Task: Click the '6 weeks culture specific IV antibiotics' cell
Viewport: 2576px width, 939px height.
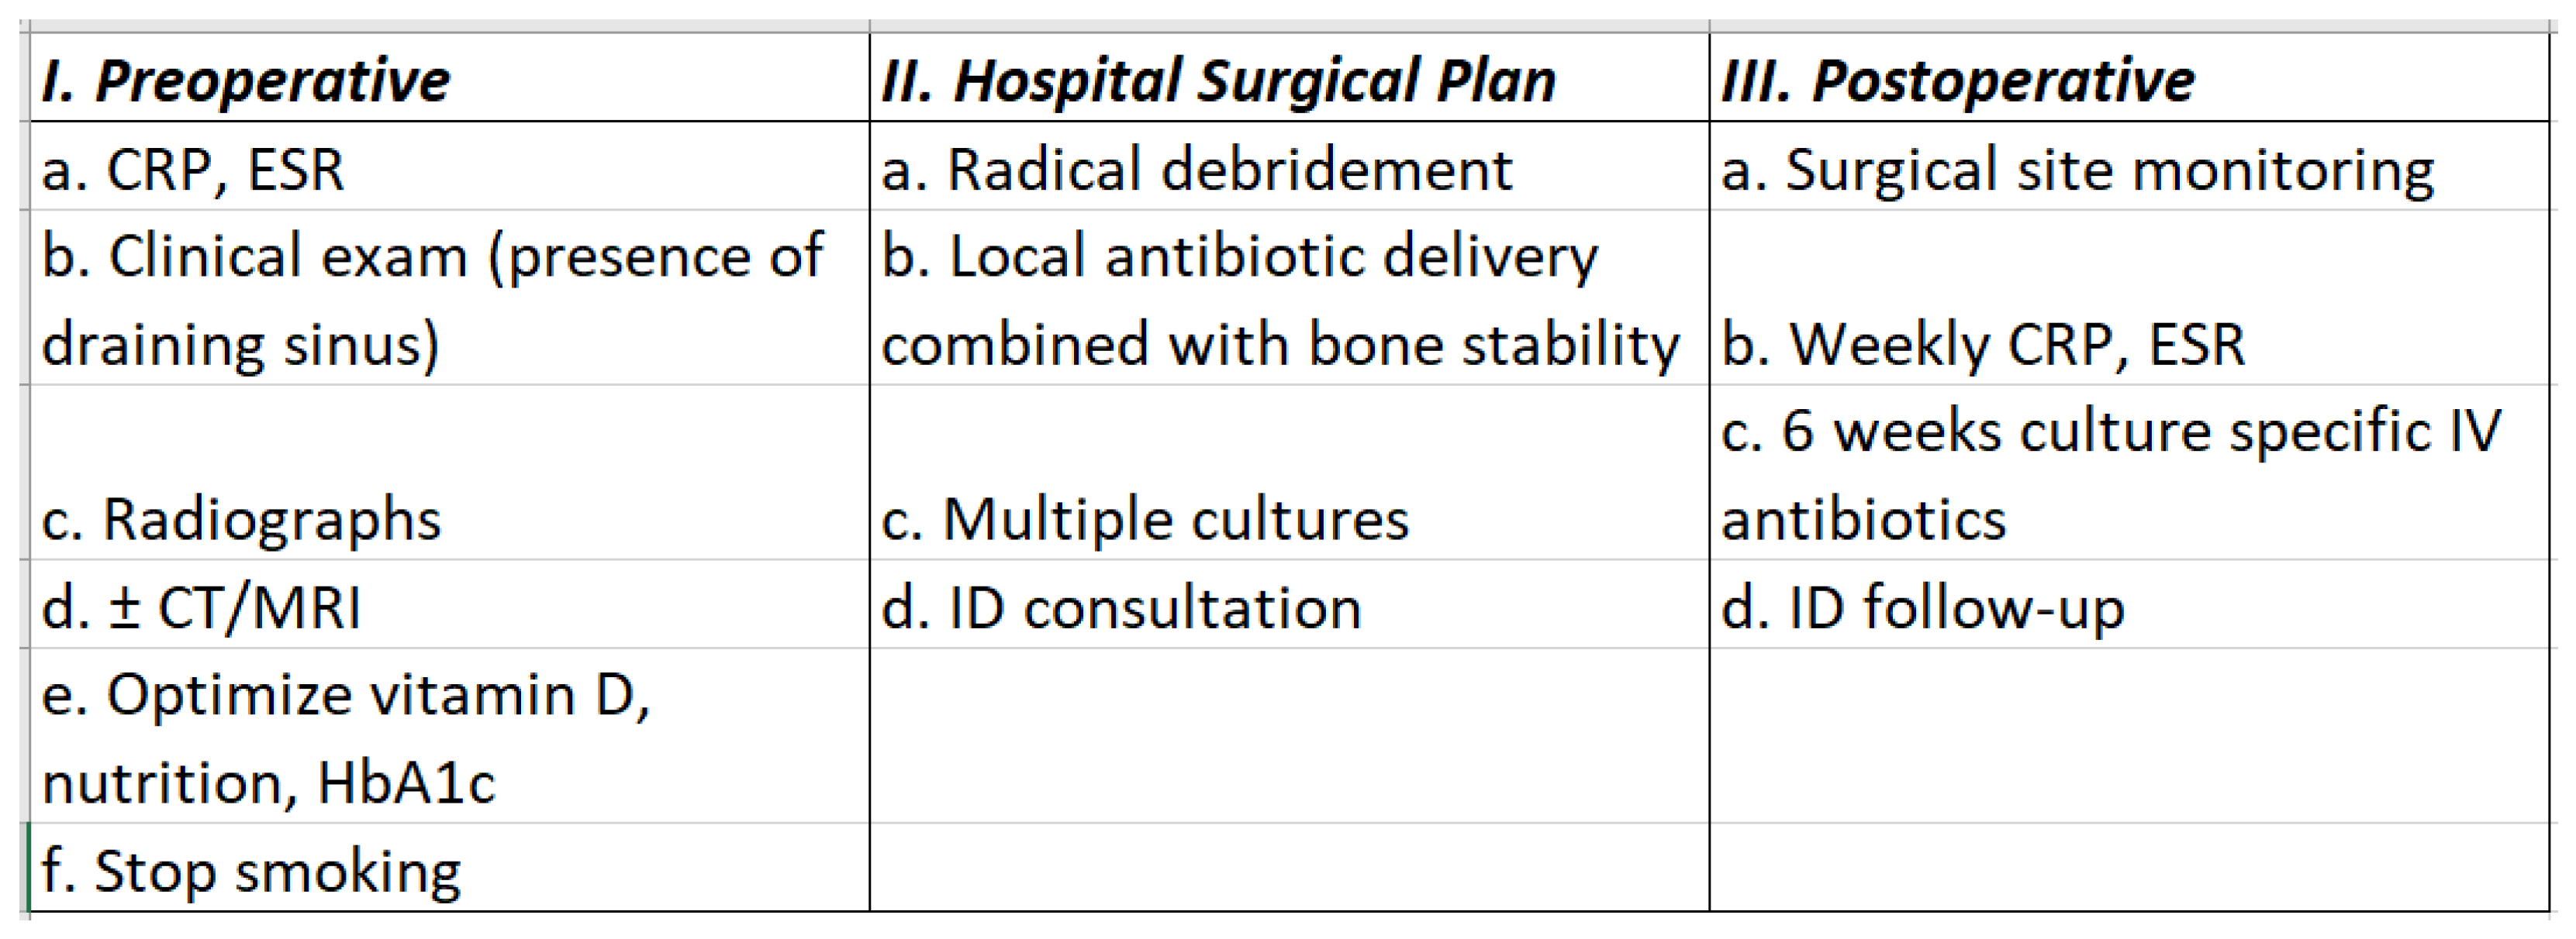Action: 2128,473
